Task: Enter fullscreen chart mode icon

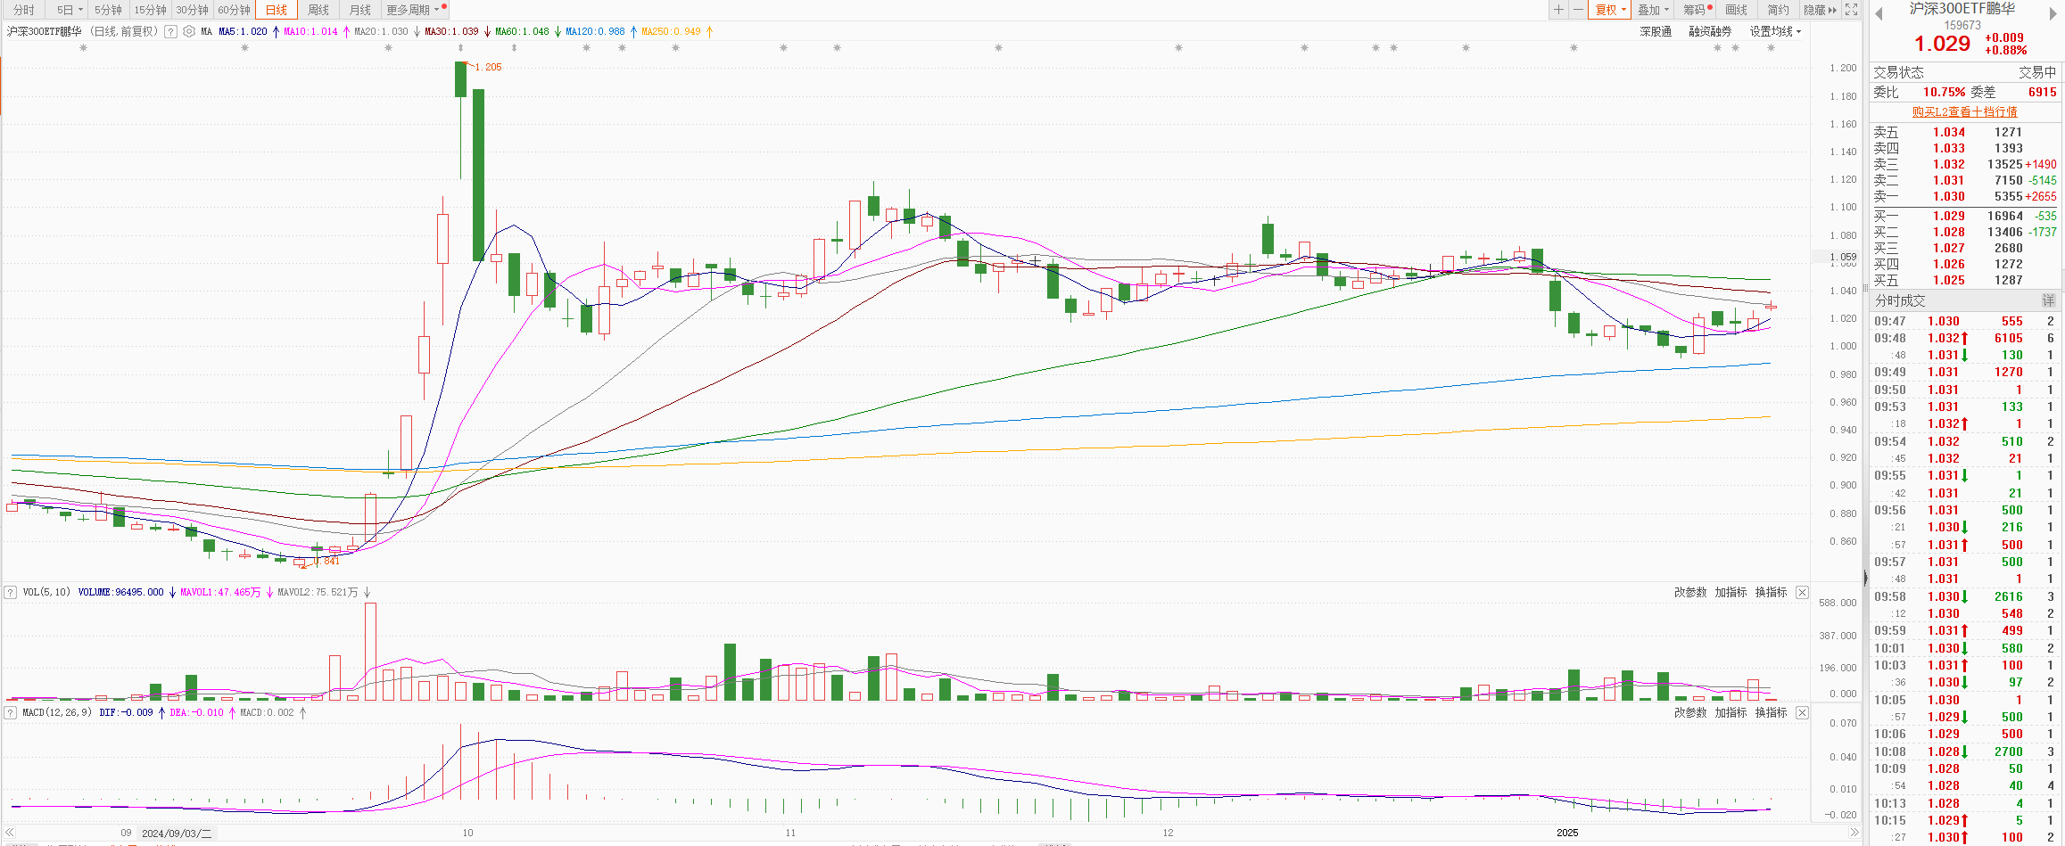Action: point(1851,10)
